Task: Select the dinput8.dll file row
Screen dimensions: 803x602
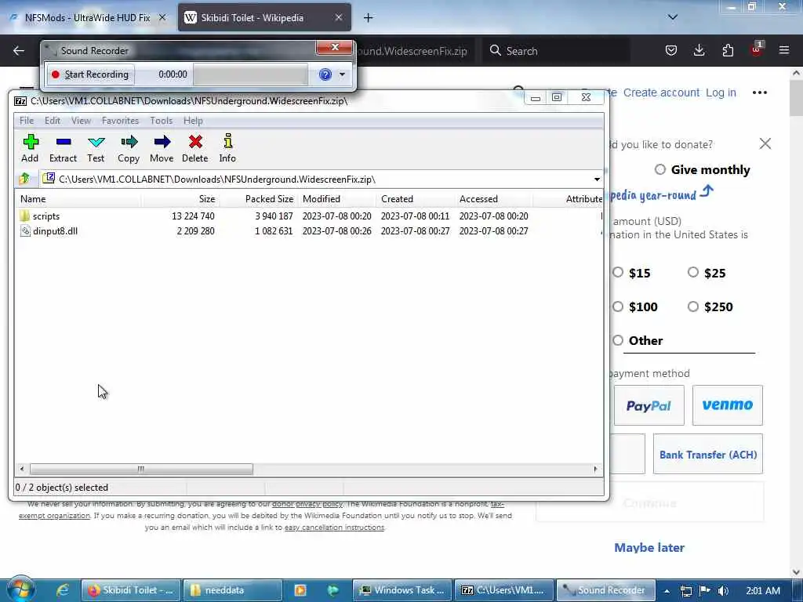Action: pos(309,231)
